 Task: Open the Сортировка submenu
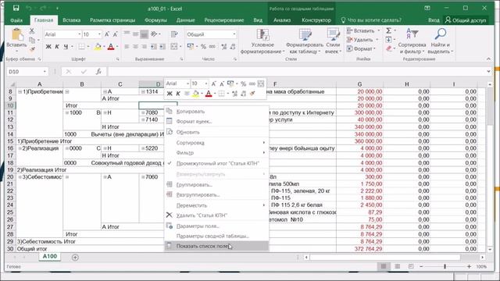[x=217, y=142]
